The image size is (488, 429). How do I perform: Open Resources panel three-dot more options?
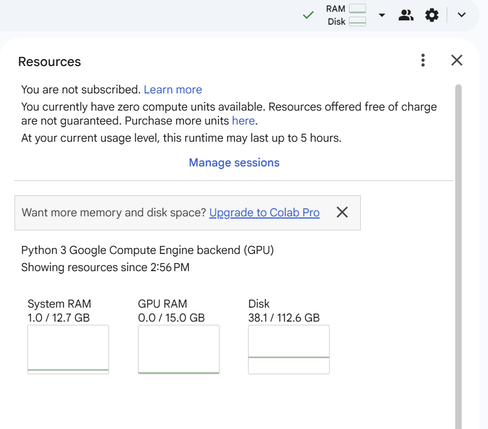pos(423,60)
